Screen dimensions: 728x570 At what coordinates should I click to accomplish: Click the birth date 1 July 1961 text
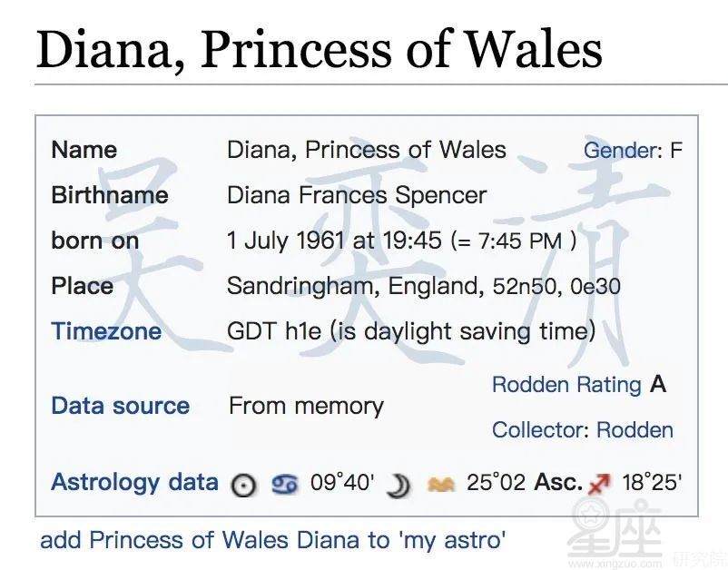tap(286, 241)
